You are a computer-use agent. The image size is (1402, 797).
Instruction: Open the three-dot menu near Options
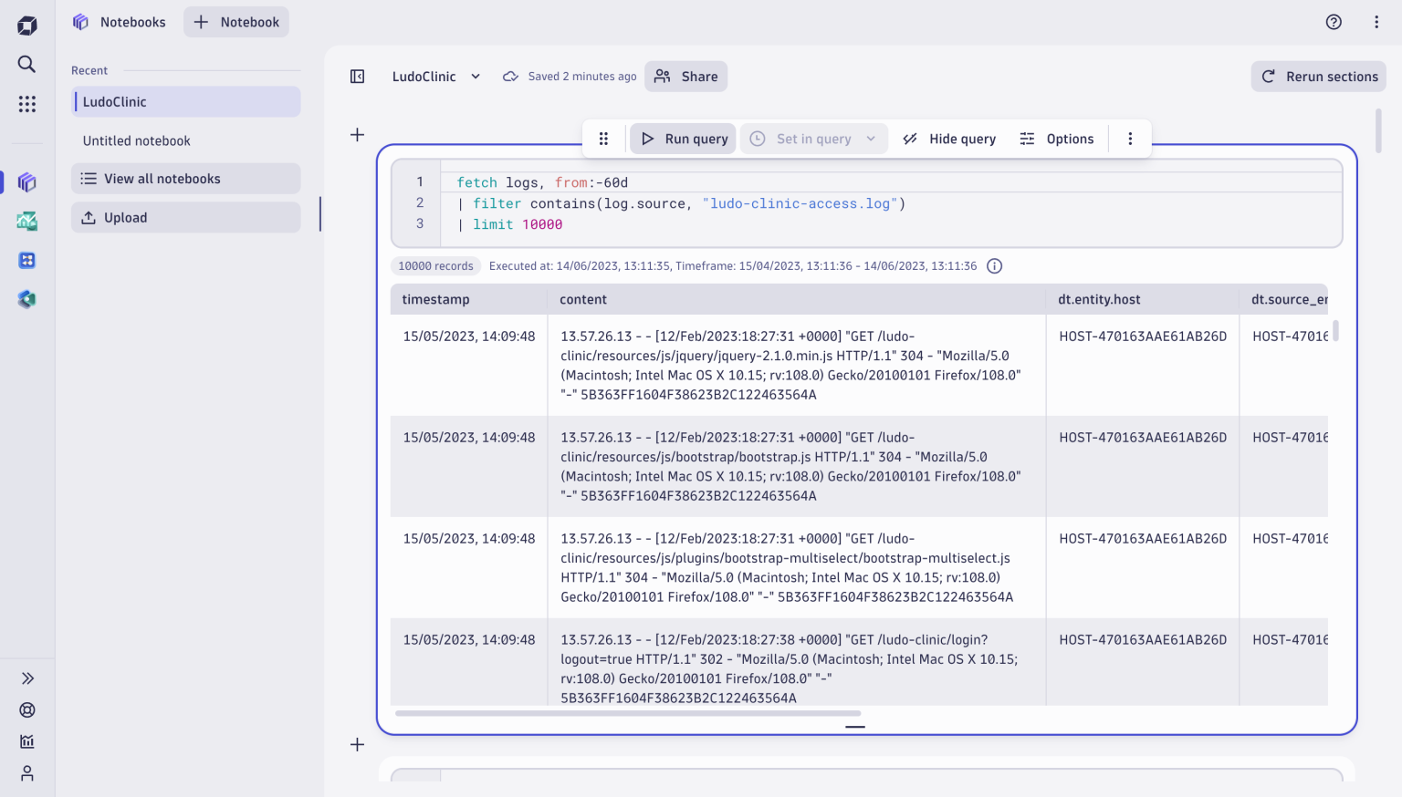coord(1130,138)
